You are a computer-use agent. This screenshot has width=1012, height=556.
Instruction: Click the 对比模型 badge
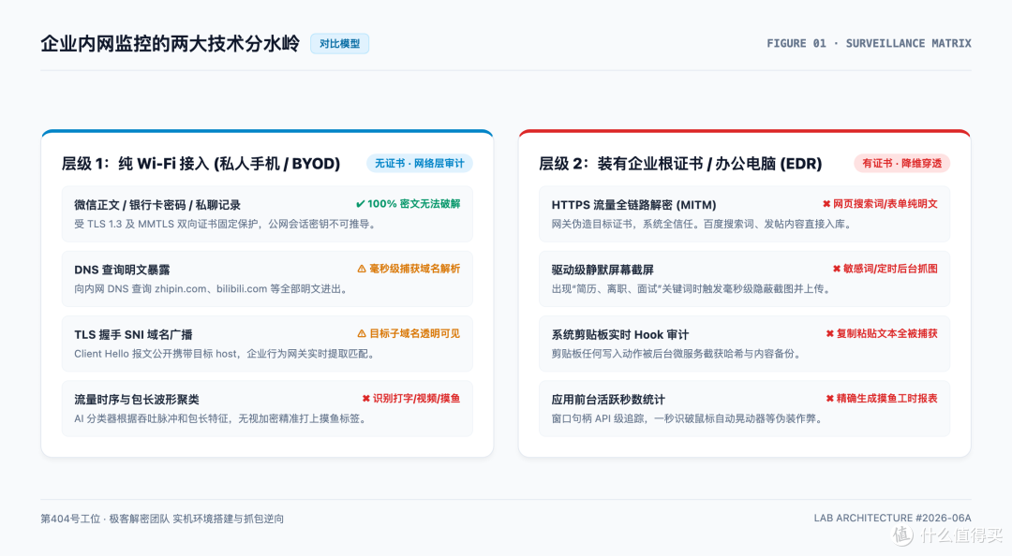click(339, 44)
